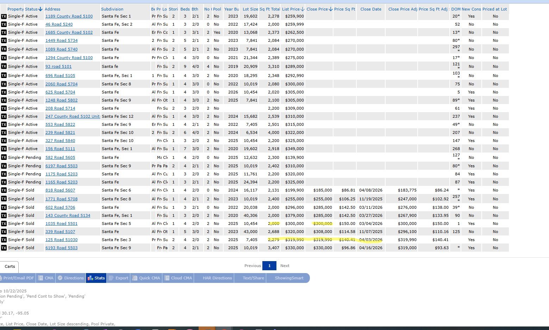Open the CMA report button

[45, 278]
